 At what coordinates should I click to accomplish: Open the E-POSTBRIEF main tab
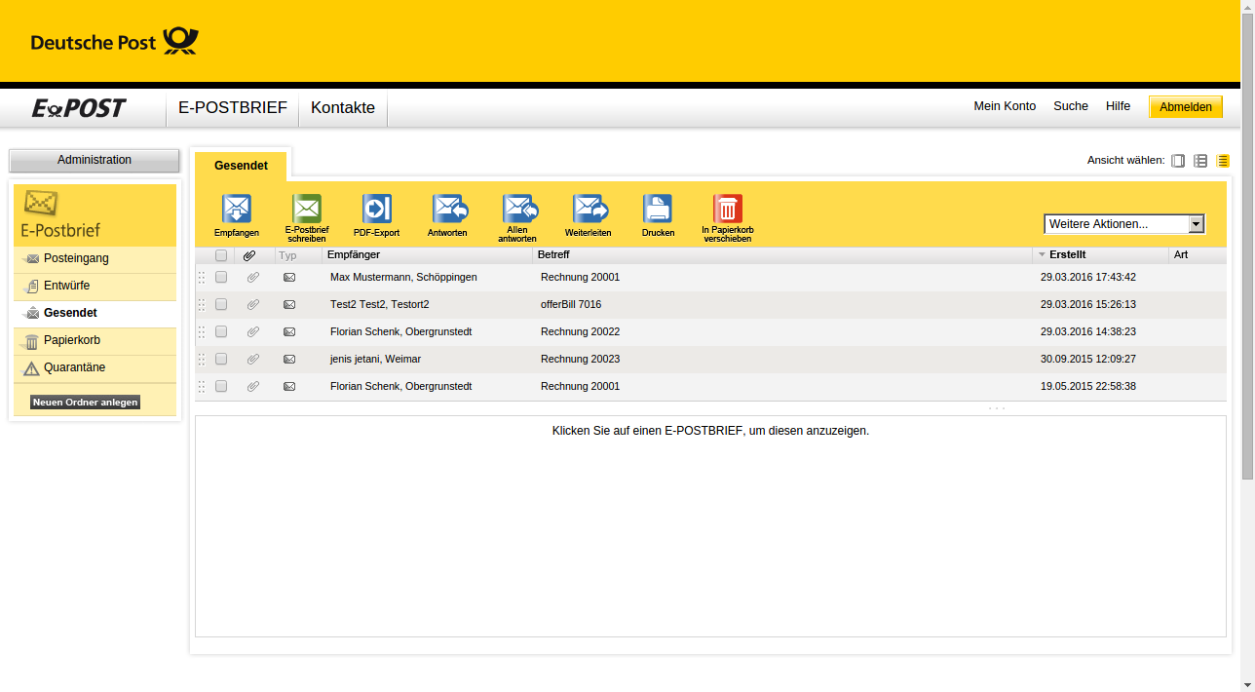pos(233,107)
